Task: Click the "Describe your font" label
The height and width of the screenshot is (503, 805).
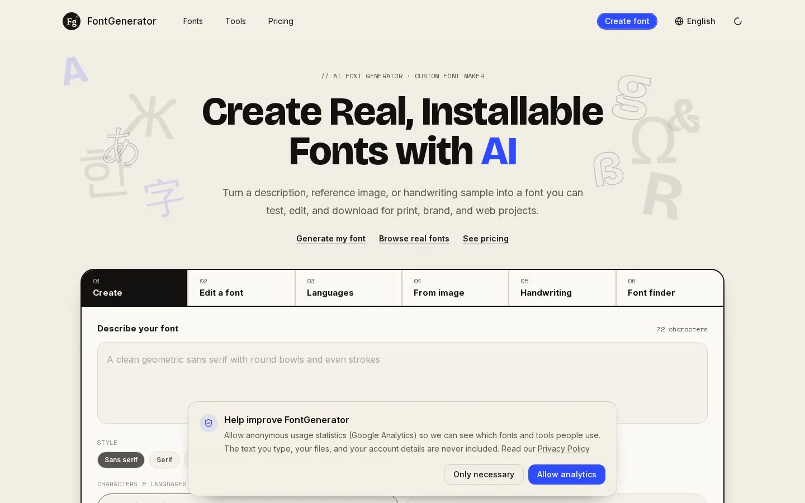Action: pyautogui.click(x=138, y=329)
